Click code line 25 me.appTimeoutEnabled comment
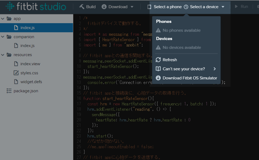 (x=120, y=147)
